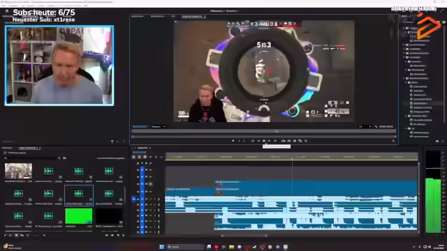Select the green screen clip thumbnail

79,216
